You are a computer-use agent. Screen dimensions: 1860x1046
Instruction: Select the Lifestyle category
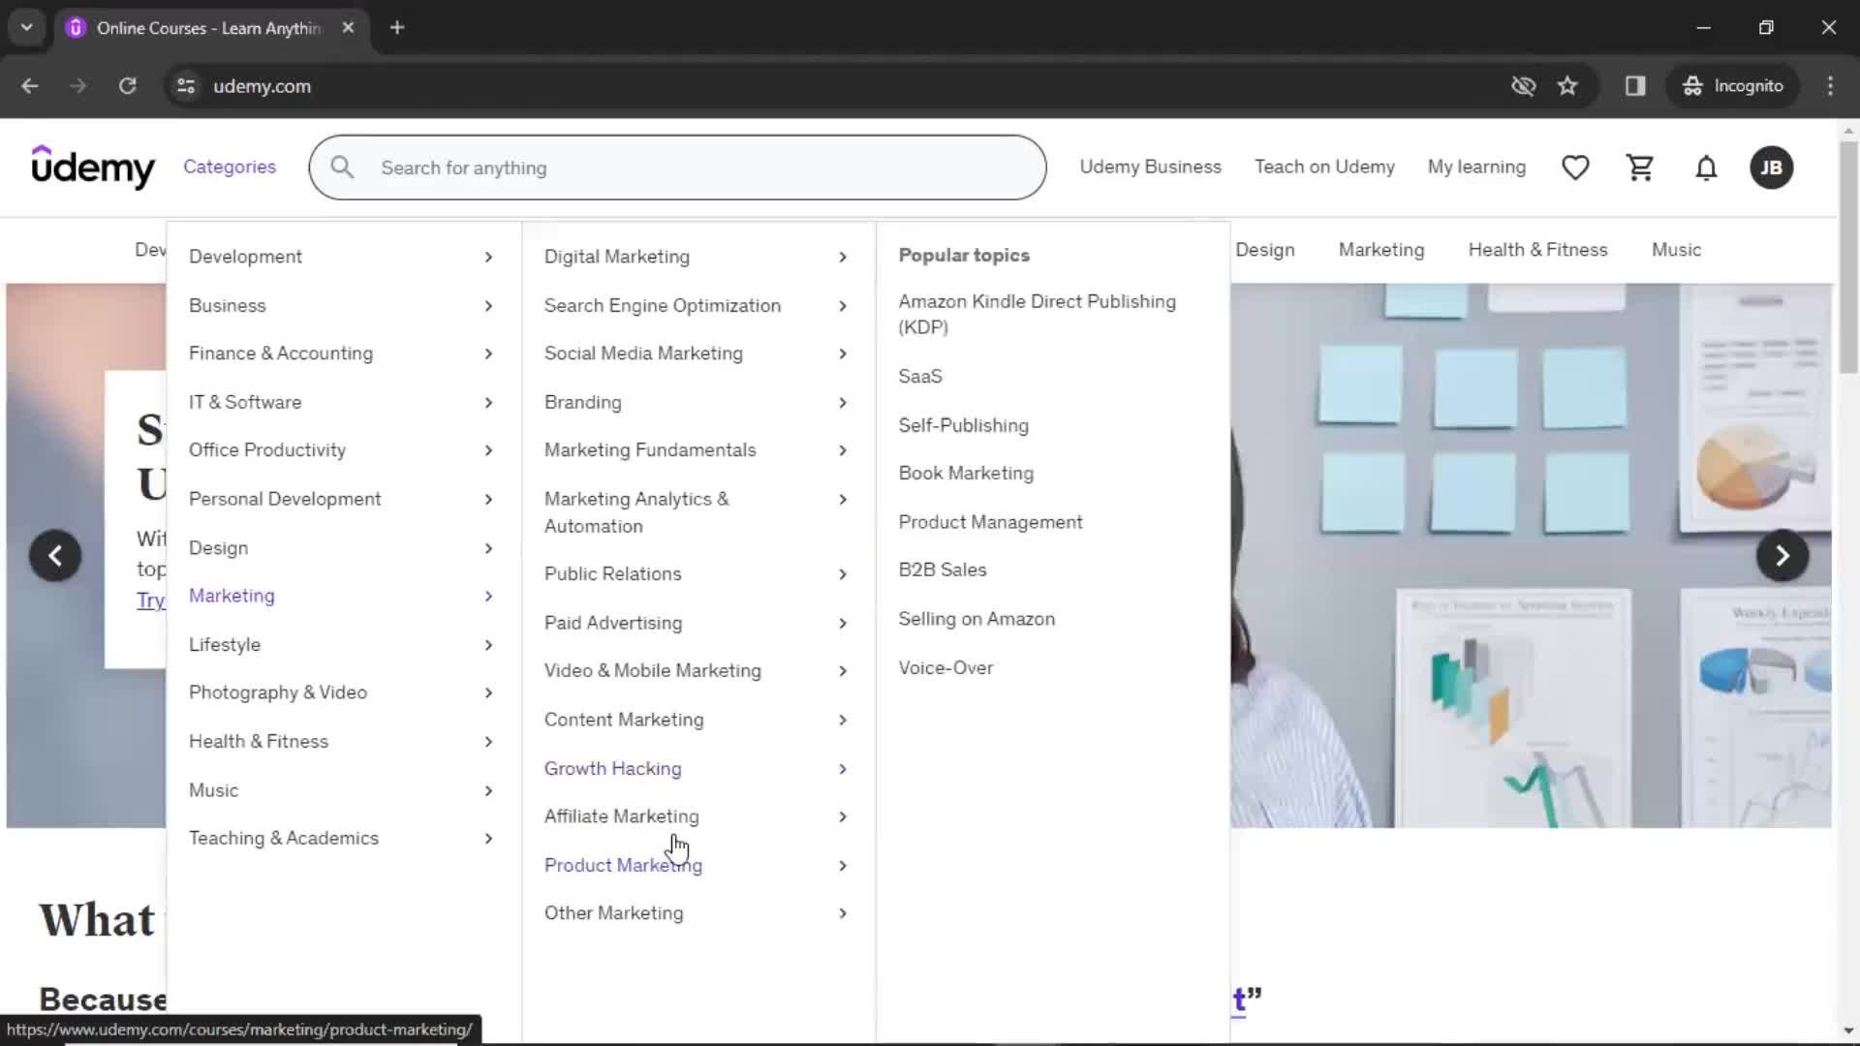pos(225,645)
